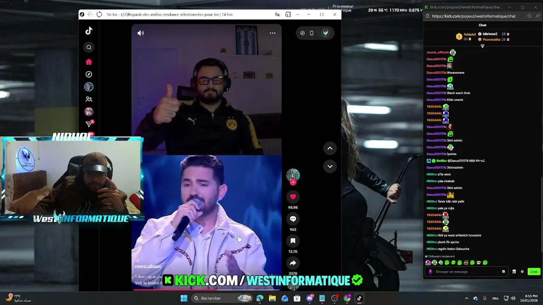Click 'Voir la traduction' under caption
Image resolution: width=543 pixels, height=305 pixels.
point(148,283)
